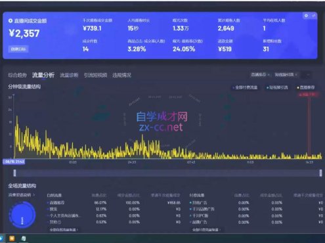
Task: Expand 全部自然流量渠道 link under natural traffic
Action: coord(64,230)
